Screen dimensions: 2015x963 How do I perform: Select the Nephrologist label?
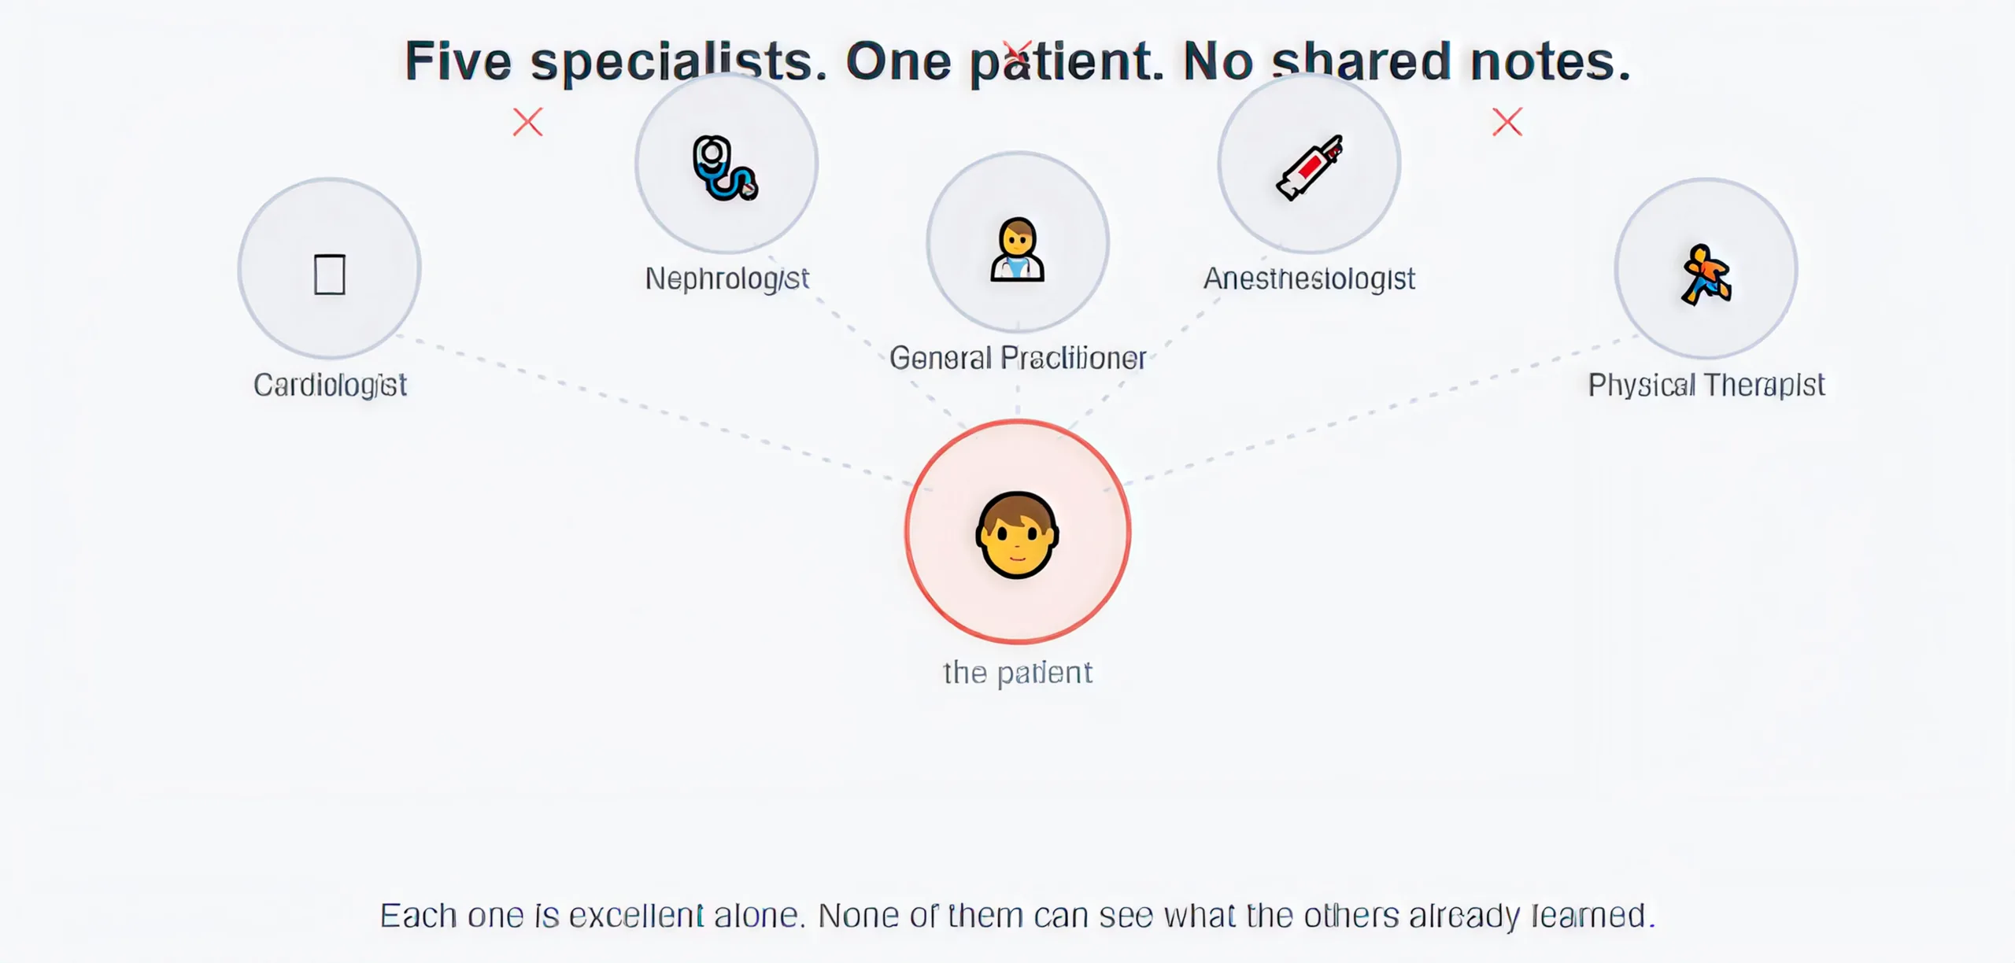coord(727,279)
